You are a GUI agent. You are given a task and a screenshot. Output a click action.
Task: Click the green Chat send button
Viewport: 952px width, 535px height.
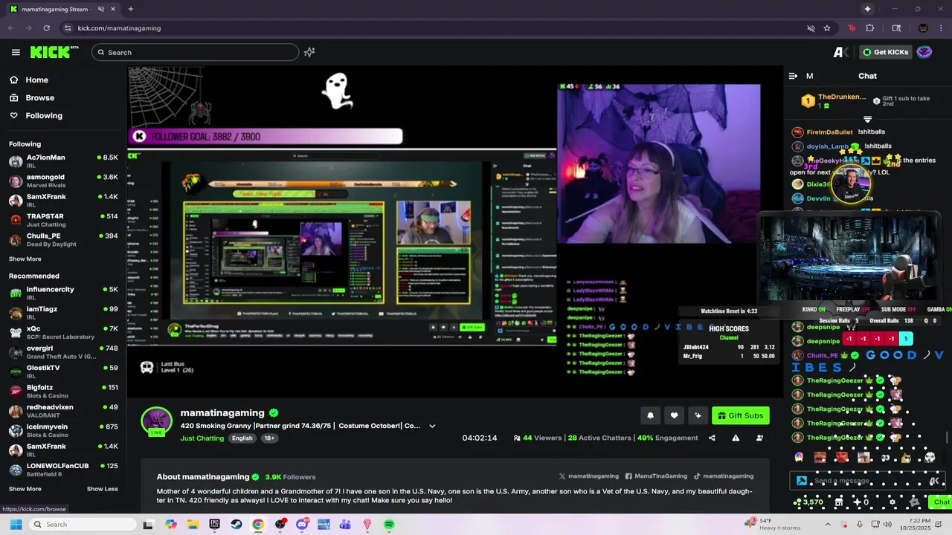coord(942,502)
